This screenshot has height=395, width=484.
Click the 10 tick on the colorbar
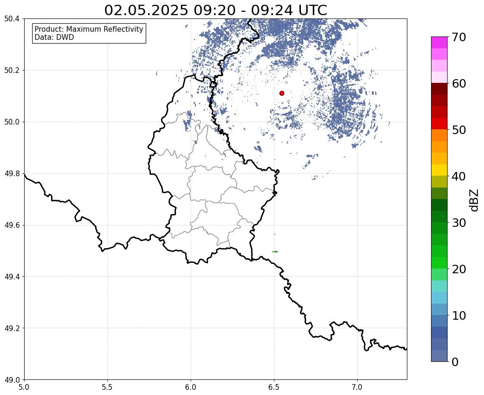pos(459,315)
